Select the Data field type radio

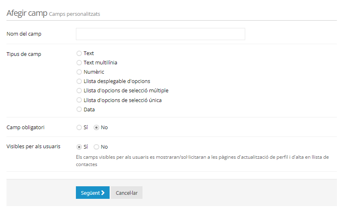(79, 110)
